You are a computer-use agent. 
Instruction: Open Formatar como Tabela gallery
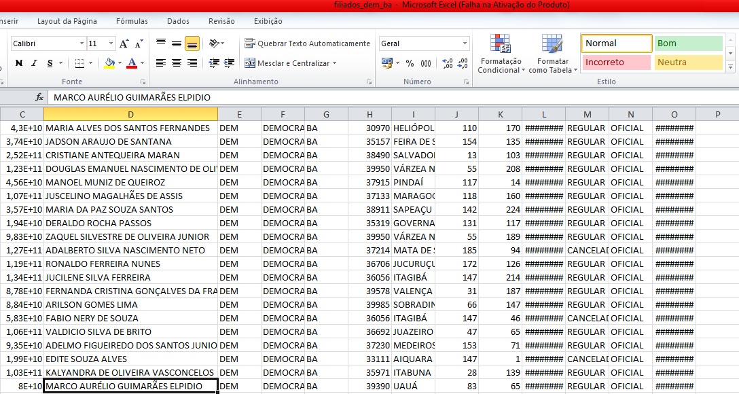pos(552,53)
